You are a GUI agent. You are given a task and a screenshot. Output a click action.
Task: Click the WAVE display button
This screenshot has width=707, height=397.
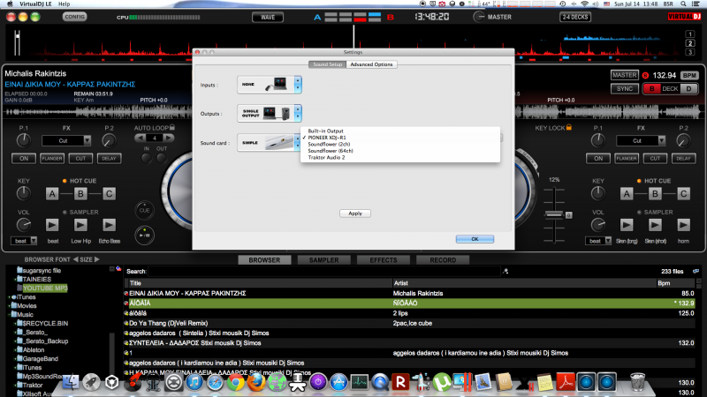click(x=268, y=17)
